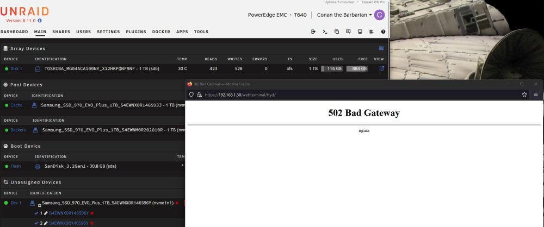
Task: Open the Plugins tab
Action: [136, 32]
